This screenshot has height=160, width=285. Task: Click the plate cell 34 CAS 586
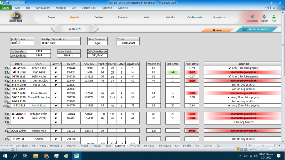19,68
